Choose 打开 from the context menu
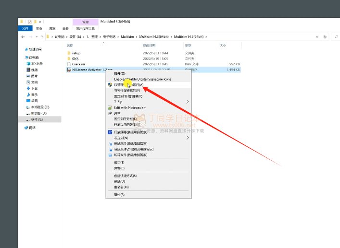340x248 pixels. [119, 73]
